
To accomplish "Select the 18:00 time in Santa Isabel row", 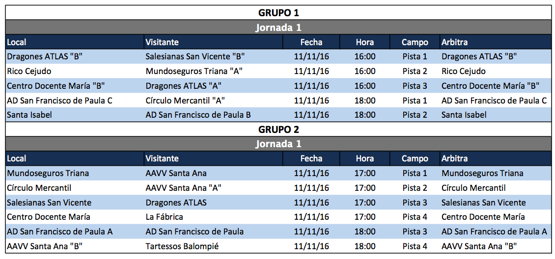I will (364, 115).
